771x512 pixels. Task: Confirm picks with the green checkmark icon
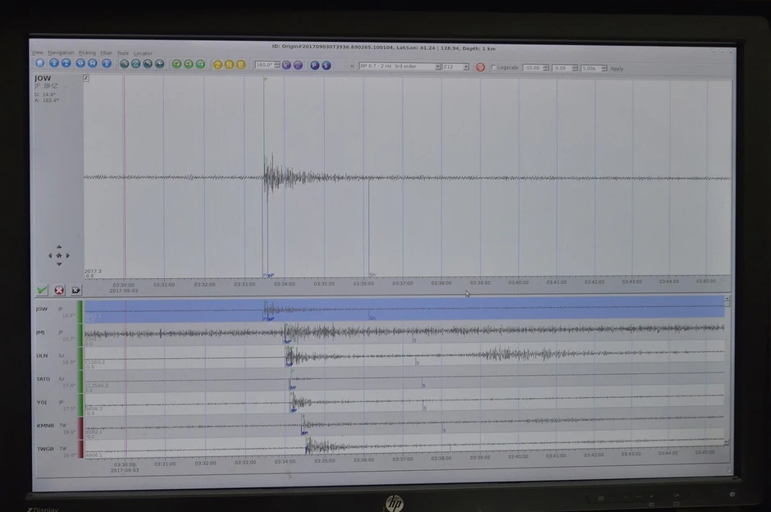coord(43,290)
